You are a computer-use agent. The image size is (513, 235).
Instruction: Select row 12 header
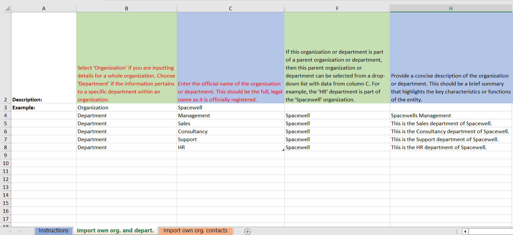6,179
